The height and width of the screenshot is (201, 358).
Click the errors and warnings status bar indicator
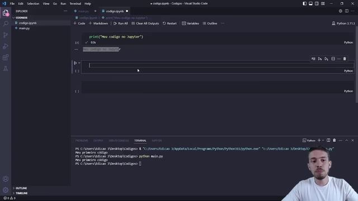[x=10, y=198]
